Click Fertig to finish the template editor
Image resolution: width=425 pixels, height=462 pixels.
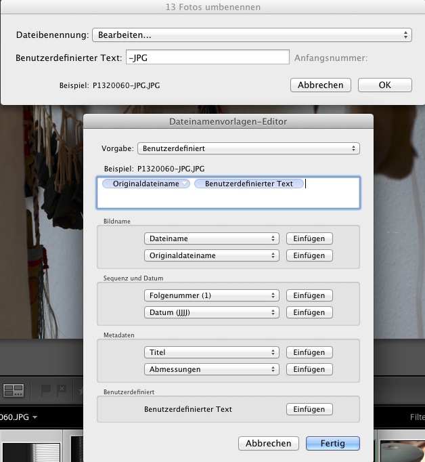point(332,444)
